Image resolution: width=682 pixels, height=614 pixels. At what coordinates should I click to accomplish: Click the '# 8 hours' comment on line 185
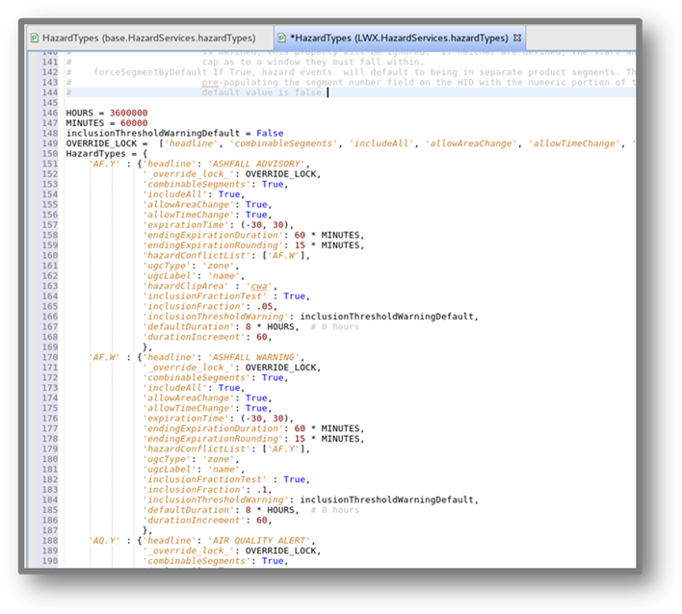coord(335,510)
